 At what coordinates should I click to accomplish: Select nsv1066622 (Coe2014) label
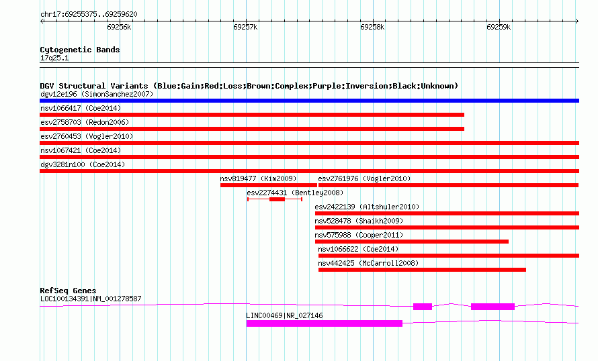click(358, 249)
